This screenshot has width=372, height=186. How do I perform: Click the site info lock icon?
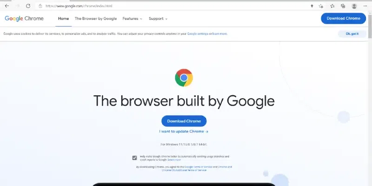pos(40,6)
